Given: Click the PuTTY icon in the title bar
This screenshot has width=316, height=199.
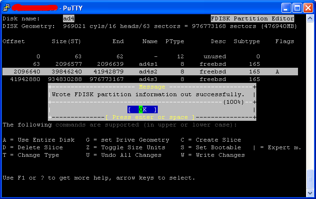Looking at the screenshot, I should click(x=7, y=8).
